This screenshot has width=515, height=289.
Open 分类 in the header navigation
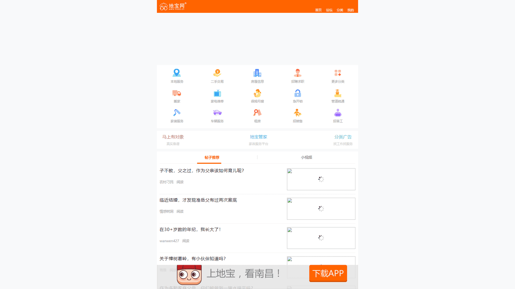pos(340,10)
